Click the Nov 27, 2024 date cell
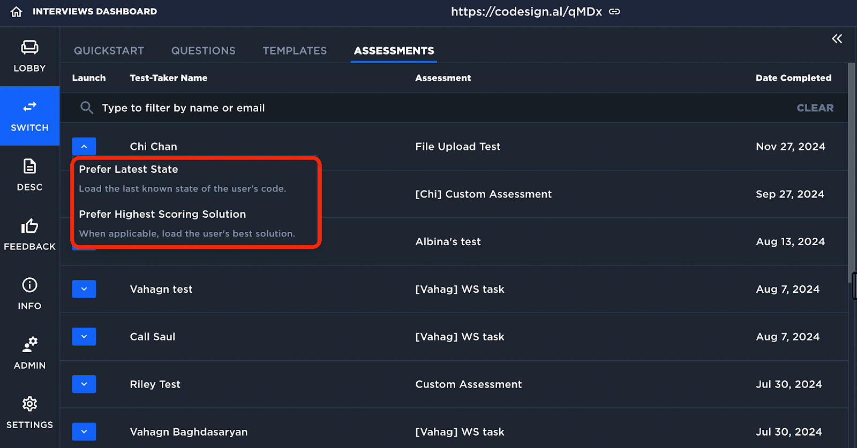 791,147
